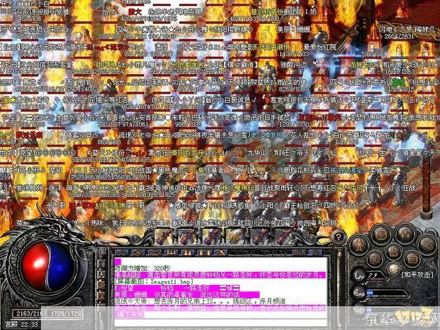Open the inventory bag chest button
The image size is (440, 330).
[x=381, y=234]
